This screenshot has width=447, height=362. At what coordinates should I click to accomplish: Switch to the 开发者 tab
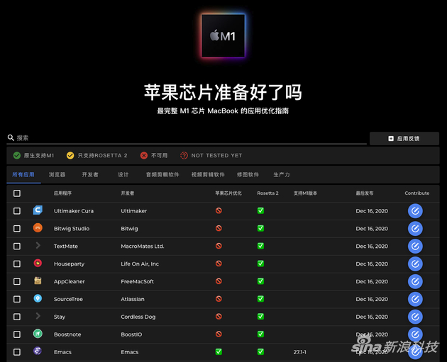[x=90, y=174]
